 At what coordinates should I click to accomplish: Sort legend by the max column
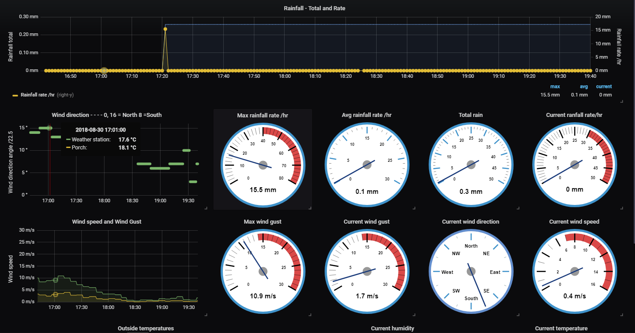tap(555, 86)
